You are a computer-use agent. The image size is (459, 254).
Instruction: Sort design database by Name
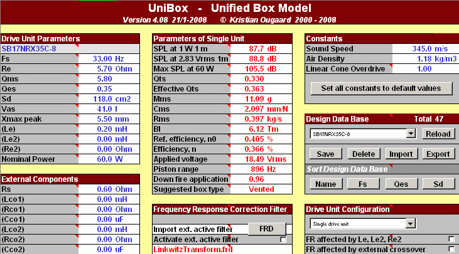[x=325, y=184]
